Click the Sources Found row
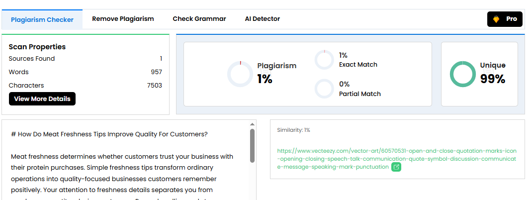 tap(85, 59)
